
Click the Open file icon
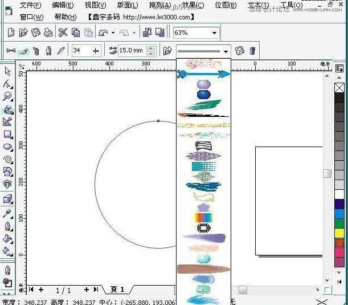pos(23,32)
